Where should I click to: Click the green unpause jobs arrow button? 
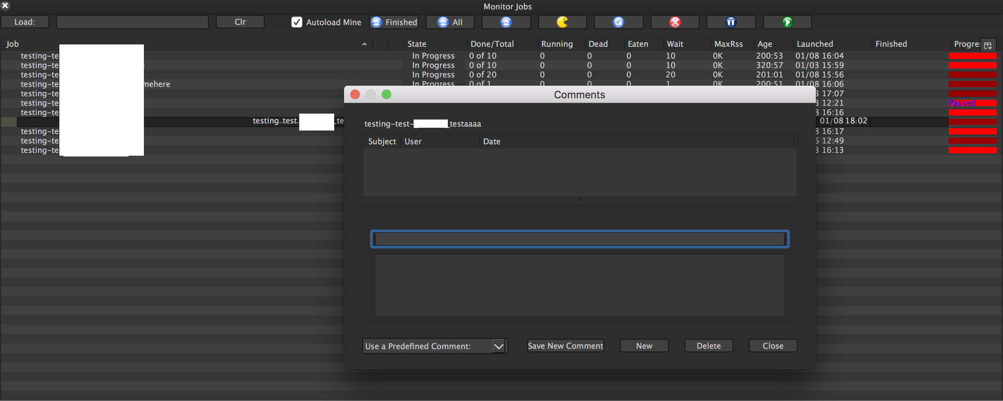click(x=787, y=22)
